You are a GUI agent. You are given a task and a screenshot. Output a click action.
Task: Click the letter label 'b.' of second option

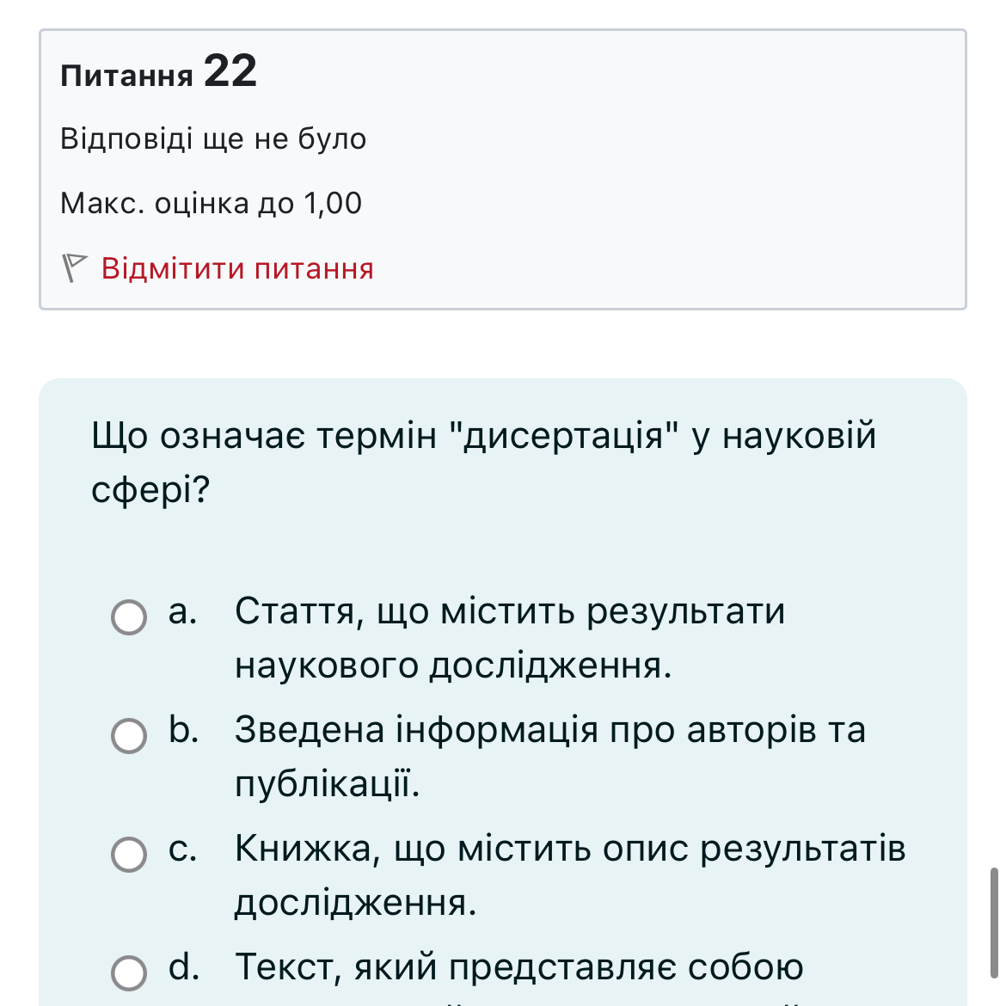(x=184, y=730)
